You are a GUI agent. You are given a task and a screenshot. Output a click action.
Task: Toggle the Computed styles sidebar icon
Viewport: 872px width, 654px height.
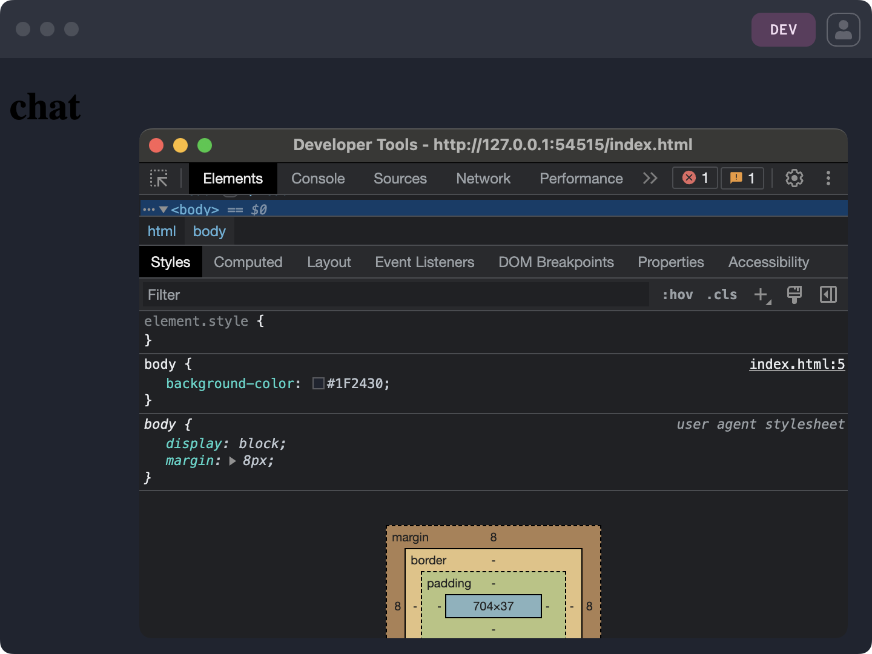(828, 295)
